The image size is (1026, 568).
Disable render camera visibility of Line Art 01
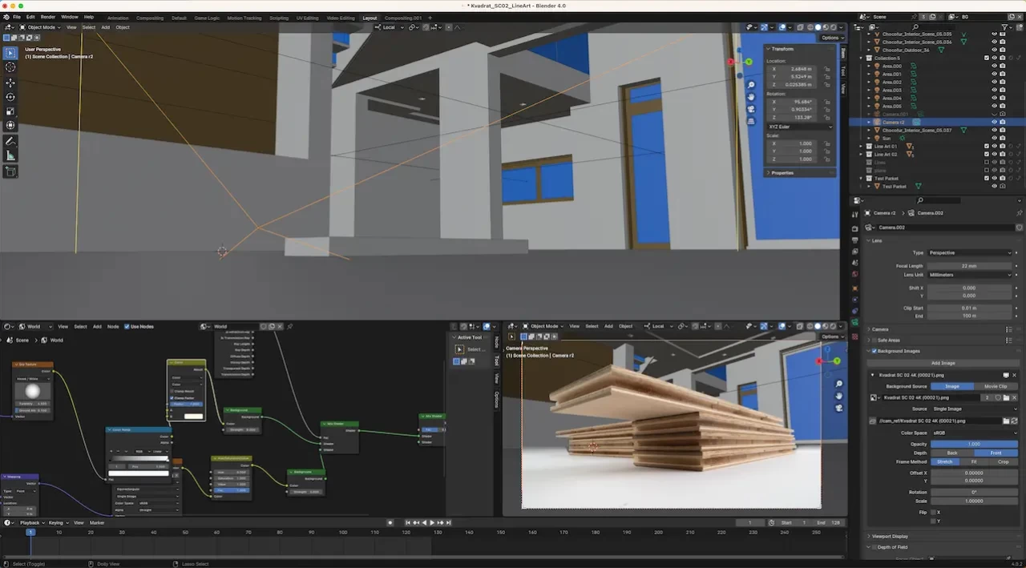click(1001, 146)
